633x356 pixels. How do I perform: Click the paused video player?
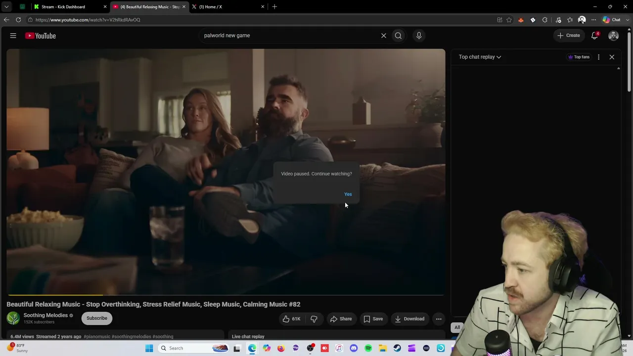point(226,172)
